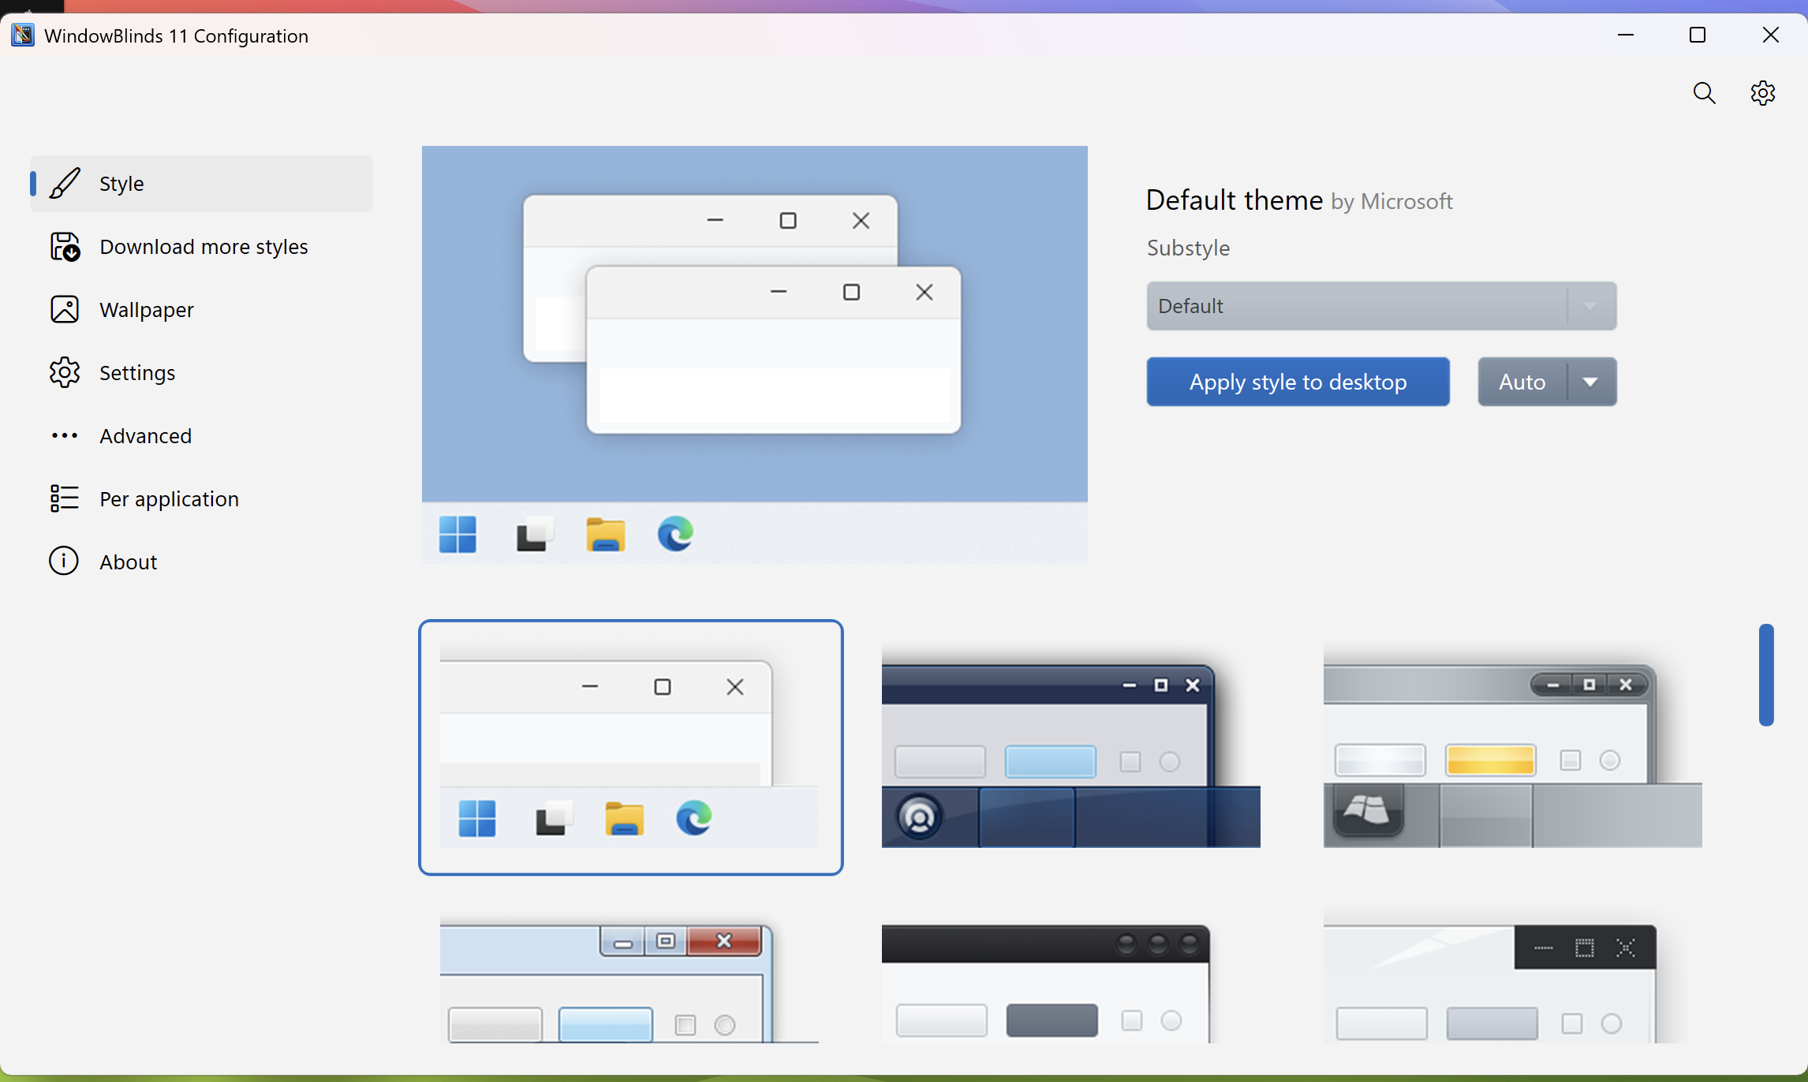Expand the Auto dropdown arrow
The image size is (1808, 1082).
pyautogui.click(x=1590, y=382)
